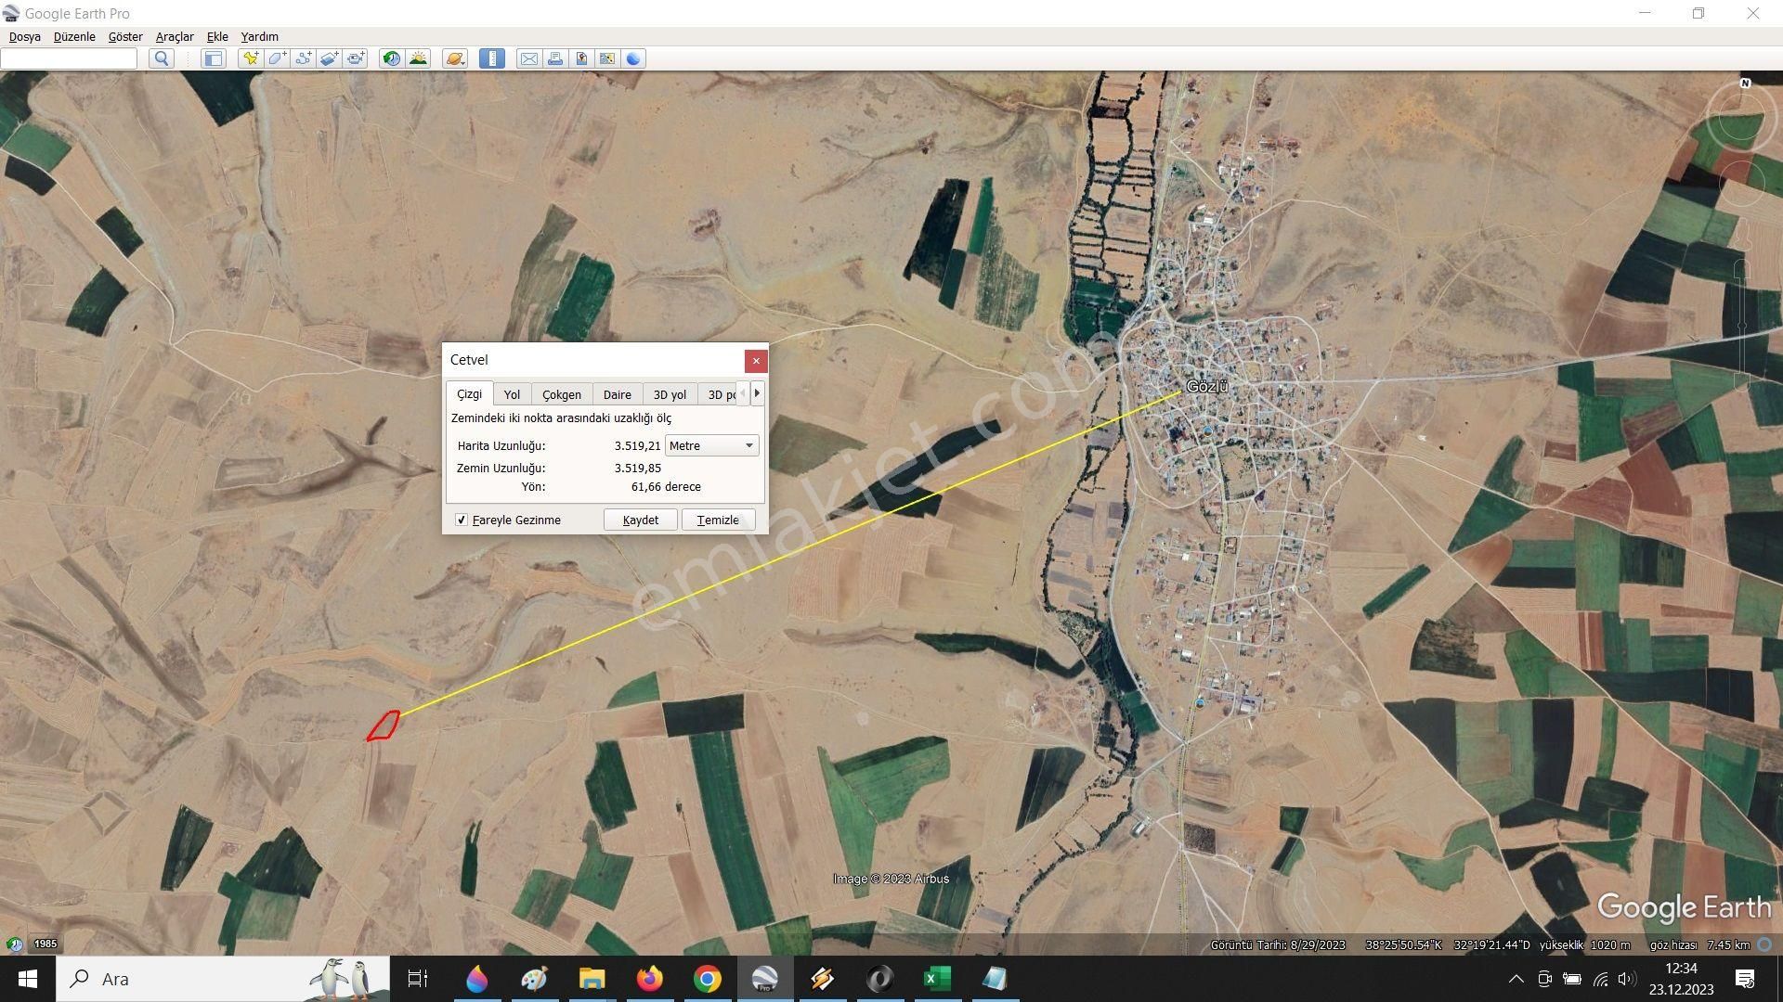Open Firefox from the taskbar
The width and height of the screenshot is (1783, 1002).
[650, 979]
